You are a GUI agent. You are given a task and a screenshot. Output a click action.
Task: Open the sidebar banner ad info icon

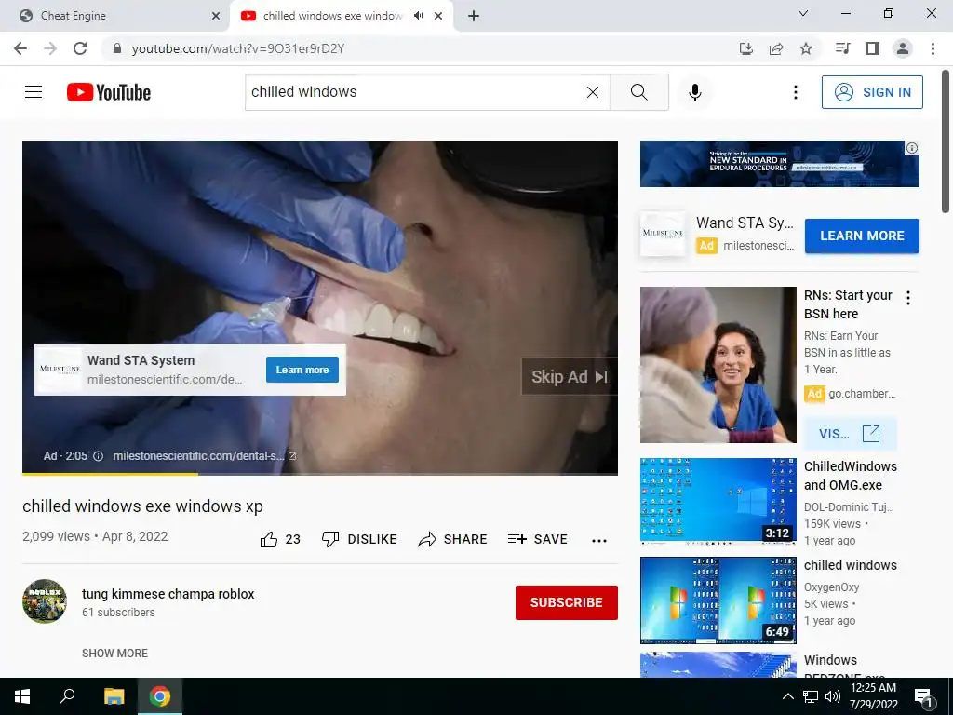(912, 148)
